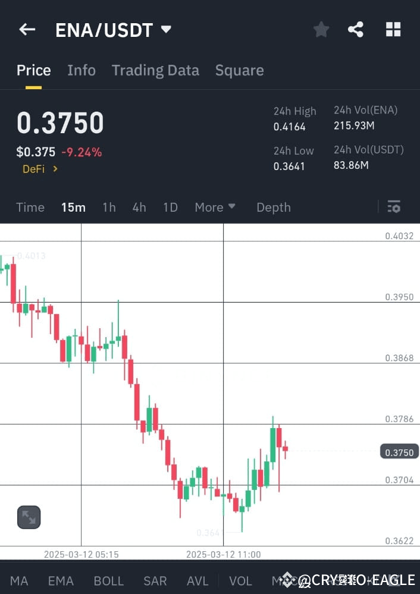Open the chart settings gear icon
Image resolution: width=420 pixels, height=594 pixels.
point(394,206)
